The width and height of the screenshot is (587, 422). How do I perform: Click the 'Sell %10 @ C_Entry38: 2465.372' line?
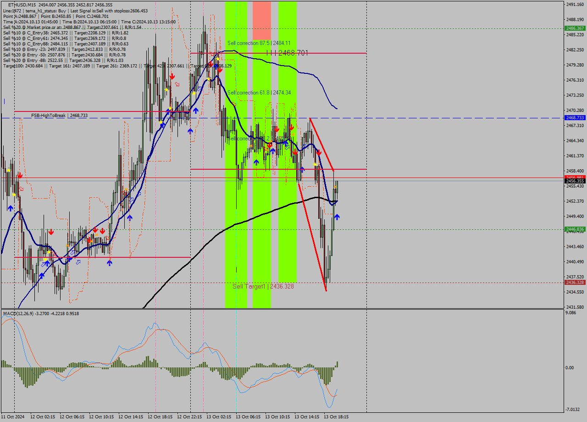(x=66, y=33)
